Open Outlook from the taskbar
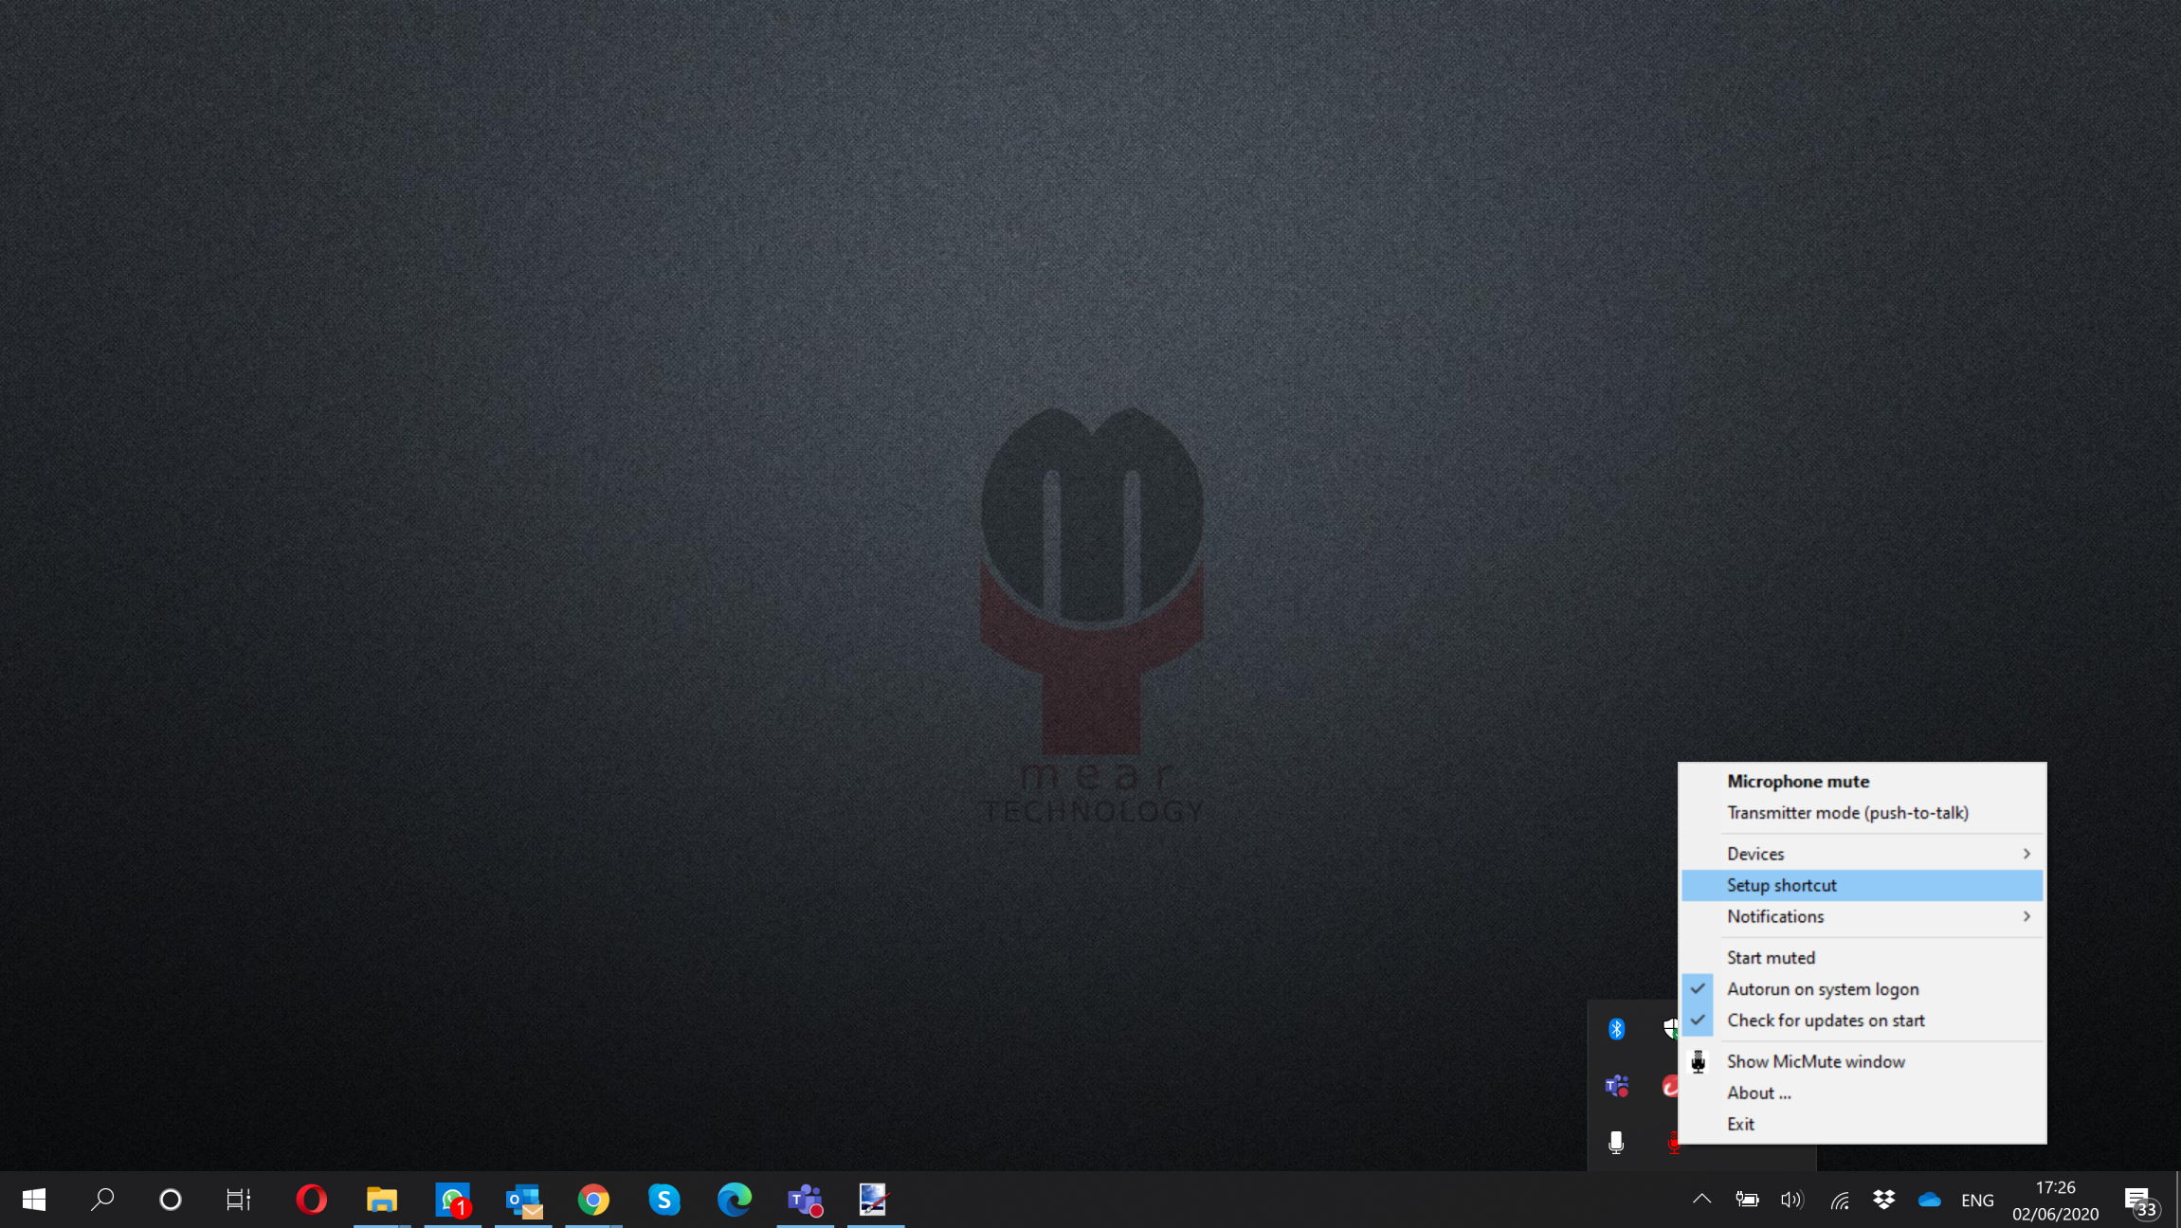This screenshot has width=2181, height=1228. [x=523, y=1200]
